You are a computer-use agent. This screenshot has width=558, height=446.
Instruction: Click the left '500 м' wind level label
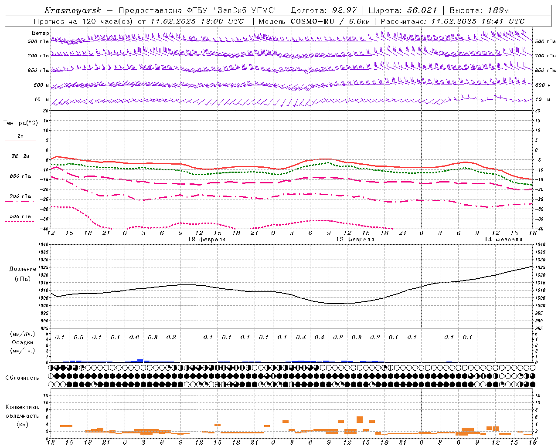[x=42, y=85]
